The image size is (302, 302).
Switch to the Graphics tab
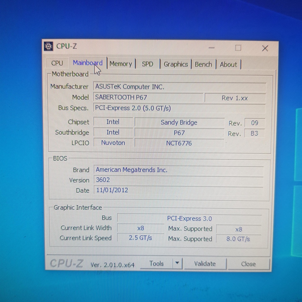pyautogui.click(x=176, y=64)
